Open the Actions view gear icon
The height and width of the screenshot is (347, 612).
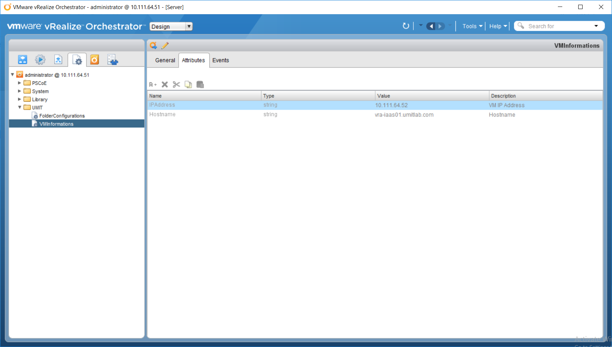(x=40, y=60)
